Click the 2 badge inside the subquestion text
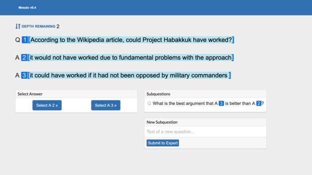312x175 pixels. click(259, 104)
